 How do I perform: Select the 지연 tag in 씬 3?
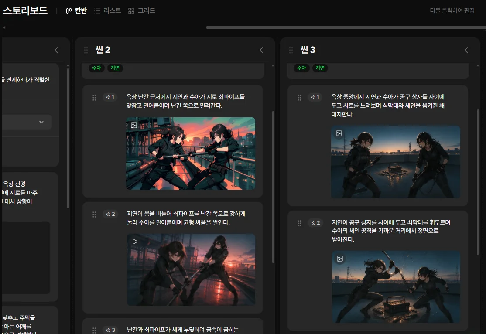[x=320, y=68]
